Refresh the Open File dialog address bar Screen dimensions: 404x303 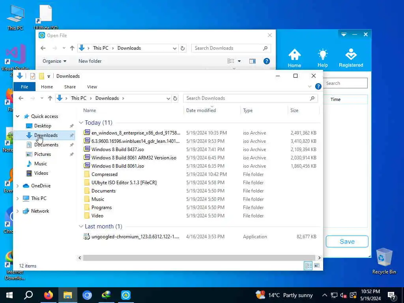[x=183, y=48]
